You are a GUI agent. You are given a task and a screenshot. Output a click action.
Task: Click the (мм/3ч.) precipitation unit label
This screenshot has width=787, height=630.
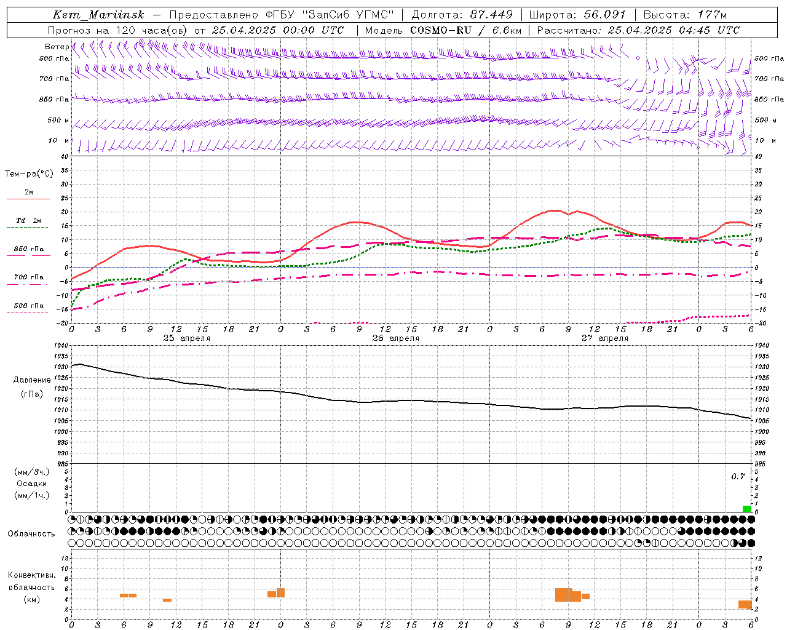32,472
